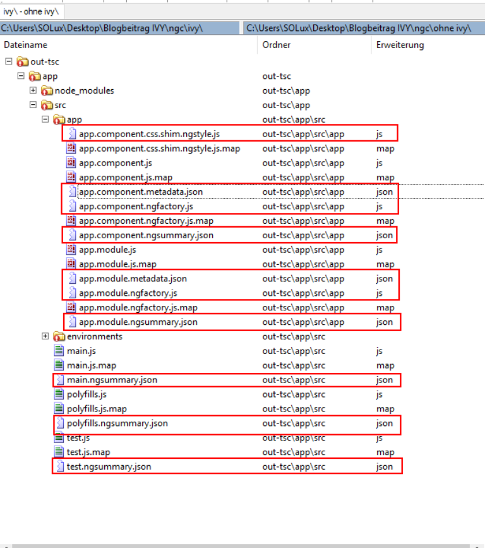Click the 'out-tsc' Ordner cell of the app row

click(x=277, y=76)
